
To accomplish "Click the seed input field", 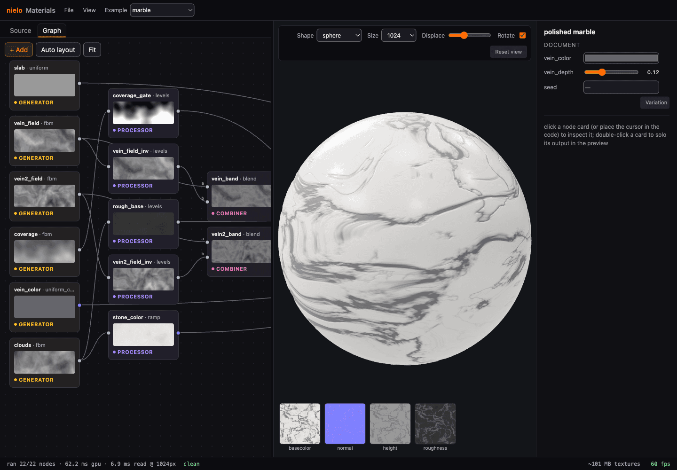I will pyautogui.click(x=621, y=87).
